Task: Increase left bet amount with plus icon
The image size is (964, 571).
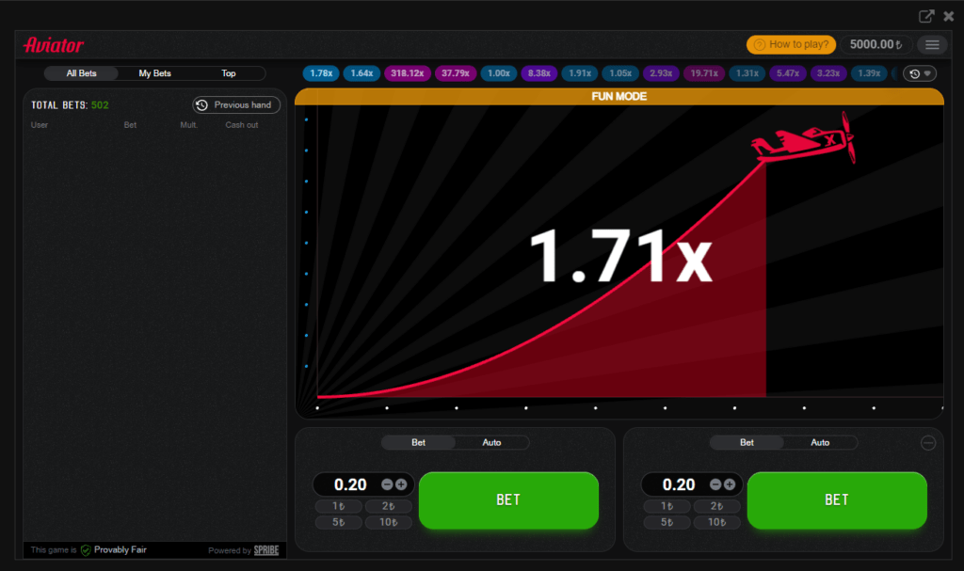Action: pos(401,484)
